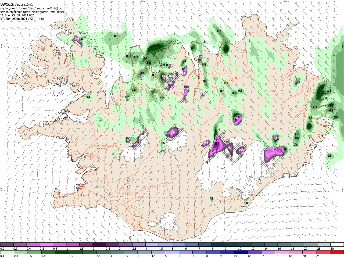Pick the white snow-scale swatch labeled 30
Image resolution: width=344 pixels, height=258 pixels.
click(x=337, y=245)
